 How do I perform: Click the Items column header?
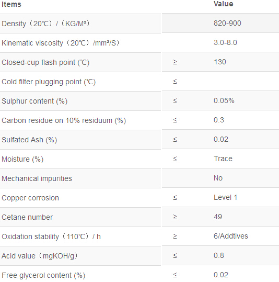coord(11,4)
